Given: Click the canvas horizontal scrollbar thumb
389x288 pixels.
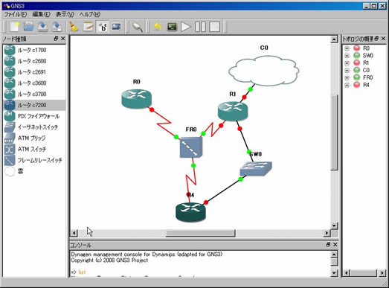Looking at the screenshot, I should pos(201,233).
